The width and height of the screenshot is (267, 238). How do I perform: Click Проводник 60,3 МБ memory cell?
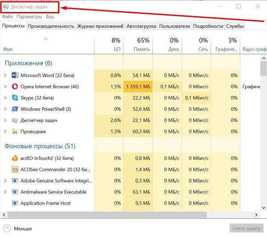(138, 132)
